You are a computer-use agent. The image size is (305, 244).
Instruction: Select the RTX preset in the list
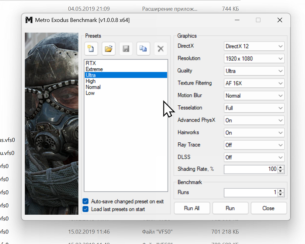tap(90, 63)
